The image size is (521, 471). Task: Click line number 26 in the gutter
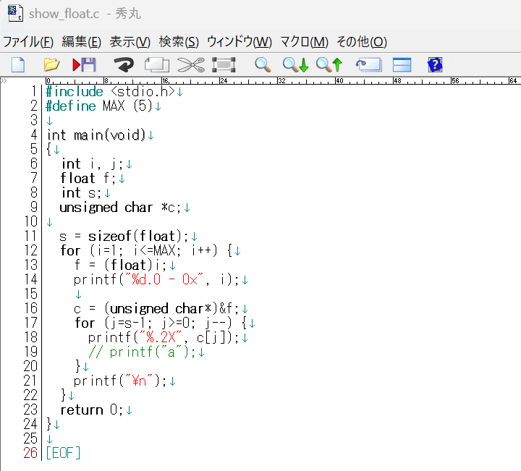[30, 453]
